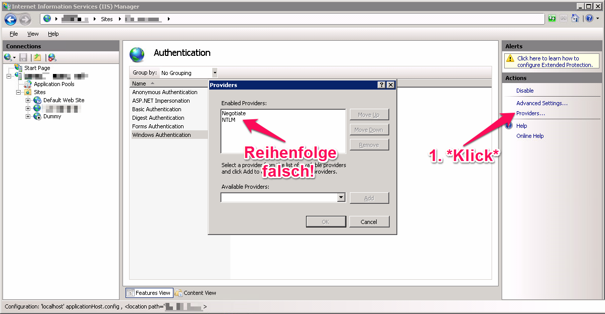Select the Anonymous Authentication row
Image resolution: width=605 pixels, height=314 pixels.
point(165,92)
